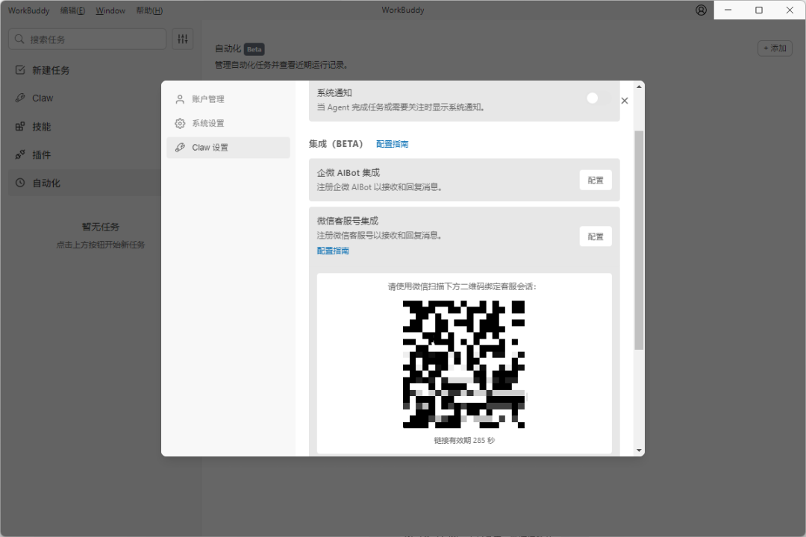This screenshot has width=806, height=537.
Task: Click the 链接有效期 285 秒 text
Action: click(x=464, y=440)
